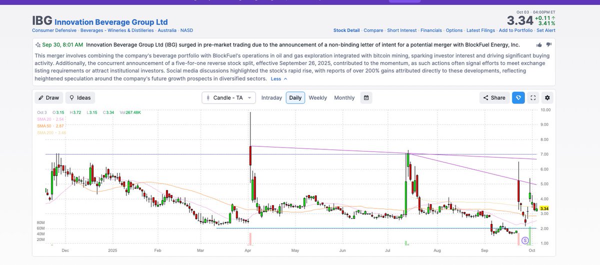Open the Ideas lightbulb button

point(80,97)
